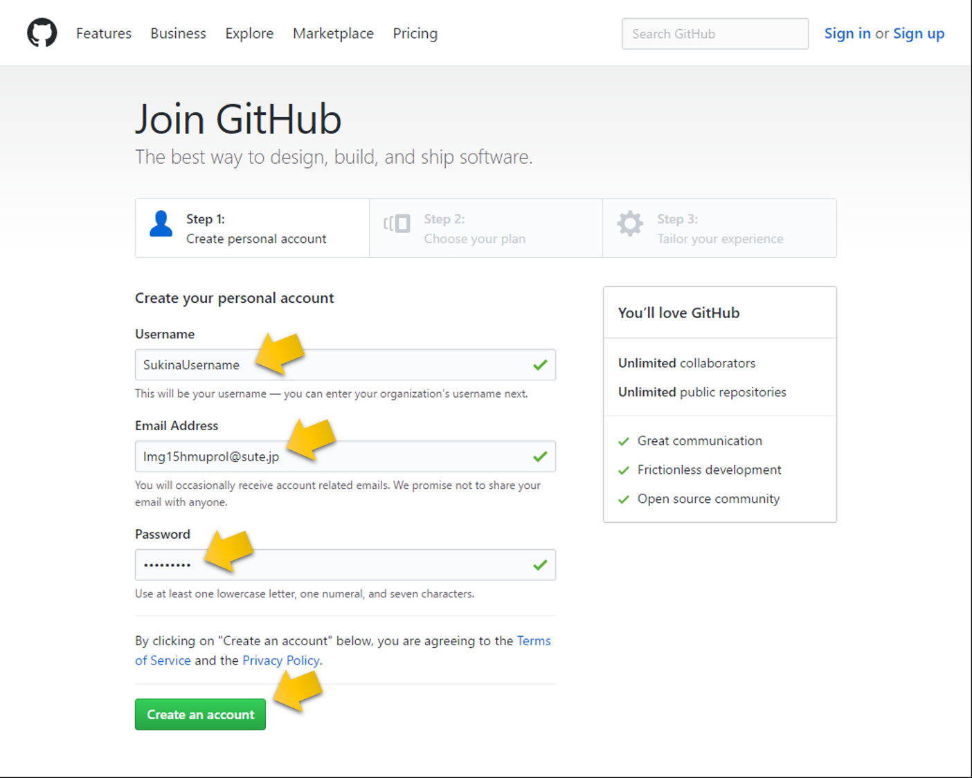Click the check icon beside Open source community
The width and height of the screenshot is (972, 778).
623,499
